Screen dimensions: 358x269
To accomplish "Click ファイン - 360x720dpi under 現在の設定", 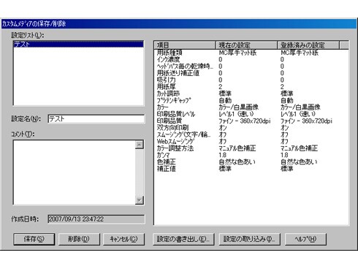I will pyautogui.click(x=245, y=121).
